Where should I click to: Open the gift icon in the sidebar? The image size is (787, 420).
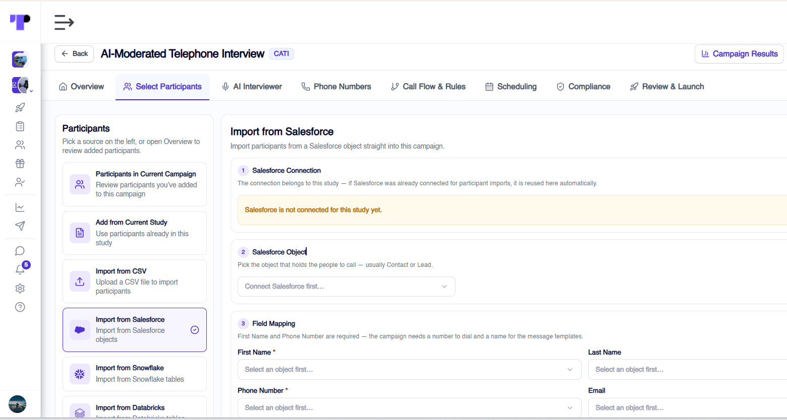20,164
